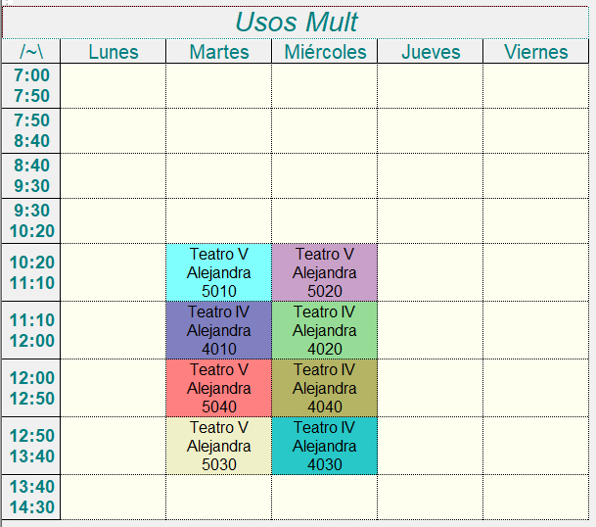Click the Usos Mult title bar

point(296,23)
